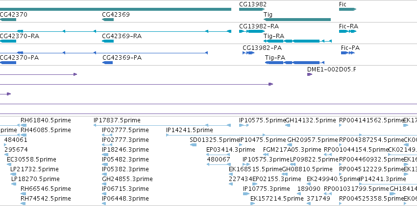Click the EC30558.5prime EST label
Image resolution: width=417 pixels, height=206 pixels.
pyautogui.click(x=31, y=160)
